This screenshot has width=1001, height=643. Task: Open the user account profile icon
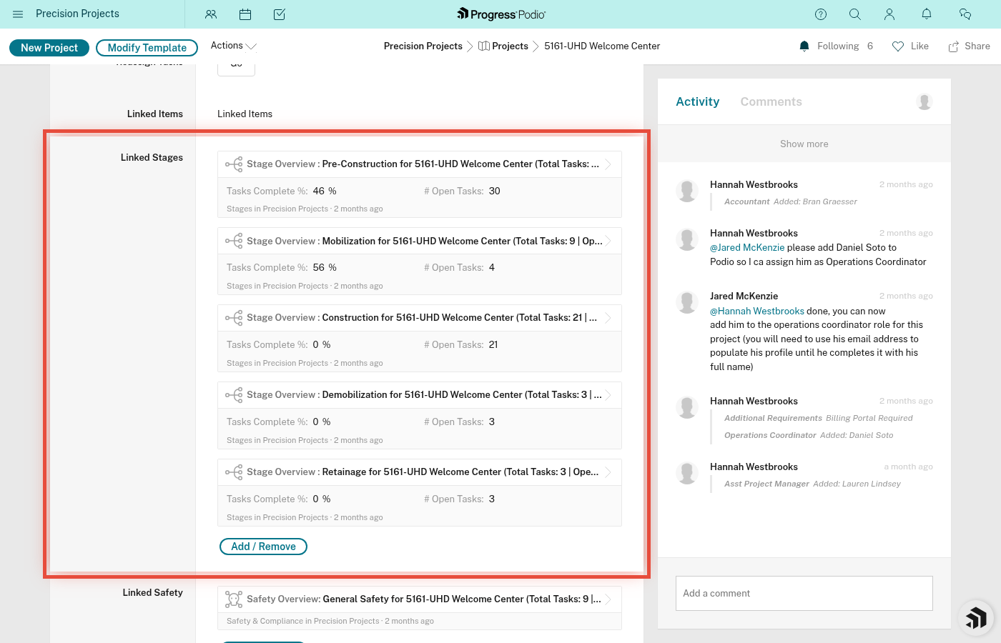coord(889,14)
